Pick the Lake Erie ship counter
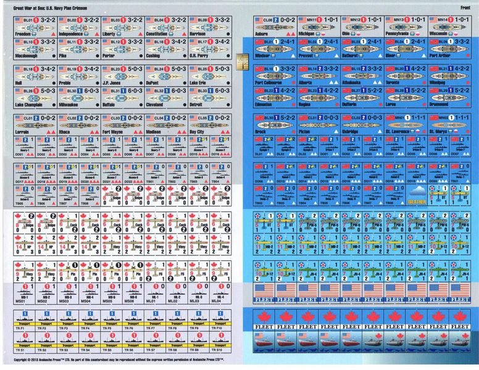This screenshot has width=479, height=370. click(210, 76)
